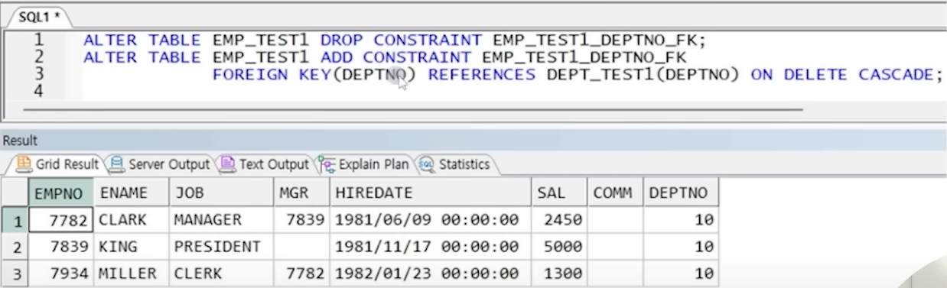Select the KING name cell
The image size is (947, 288).
[131, 248]
